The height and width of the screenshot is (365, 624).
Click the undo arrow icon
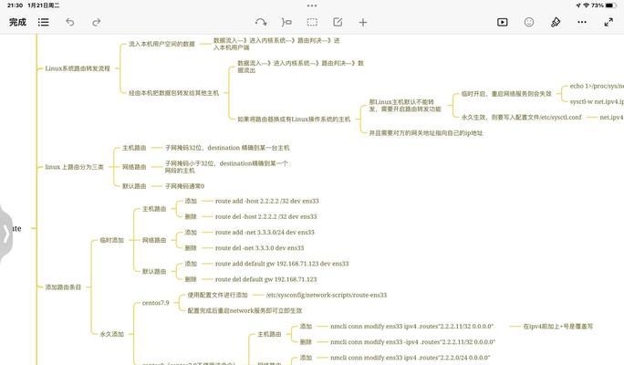click(x=70, y=22)
